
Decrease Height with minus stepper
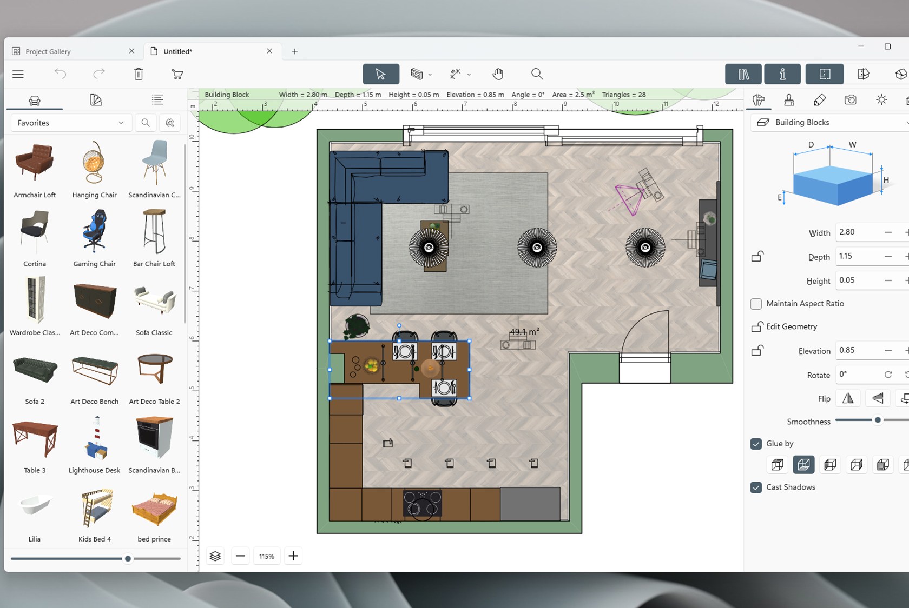coord(888,280)
